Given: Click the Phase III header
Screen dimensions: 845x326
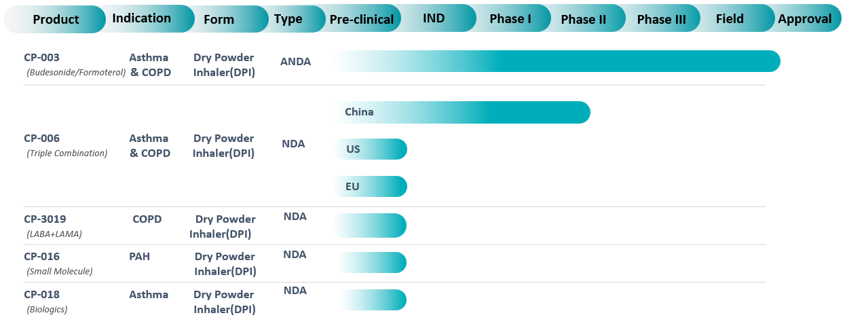Looking at the screenshot, I should 661,19.
